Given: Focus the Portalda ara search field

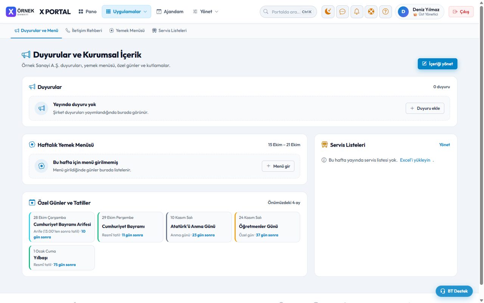Looking at the screenshot, I should click(x=288, y=12).
